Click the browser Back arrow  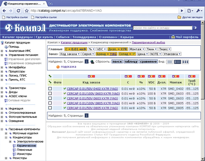[5, 11]
